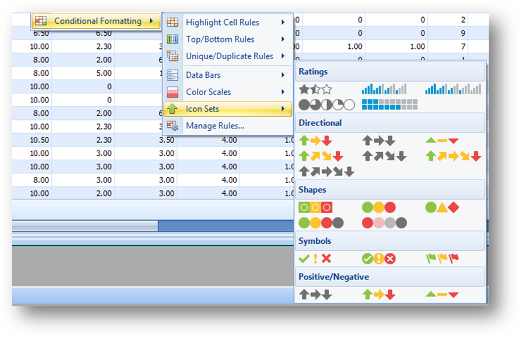Apply three gray arrows directional icon set
This screenshot has width=520, height=337.
point(379,141)
